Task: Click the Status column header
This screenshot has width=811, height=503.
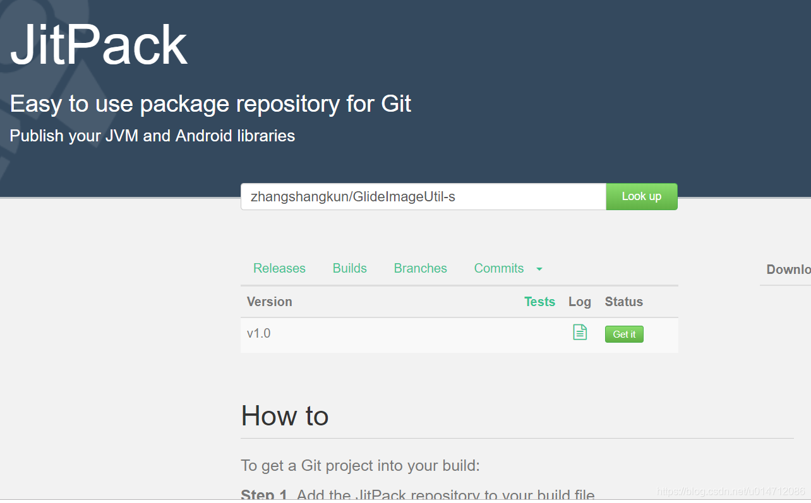Action: (x=624, y=302)
